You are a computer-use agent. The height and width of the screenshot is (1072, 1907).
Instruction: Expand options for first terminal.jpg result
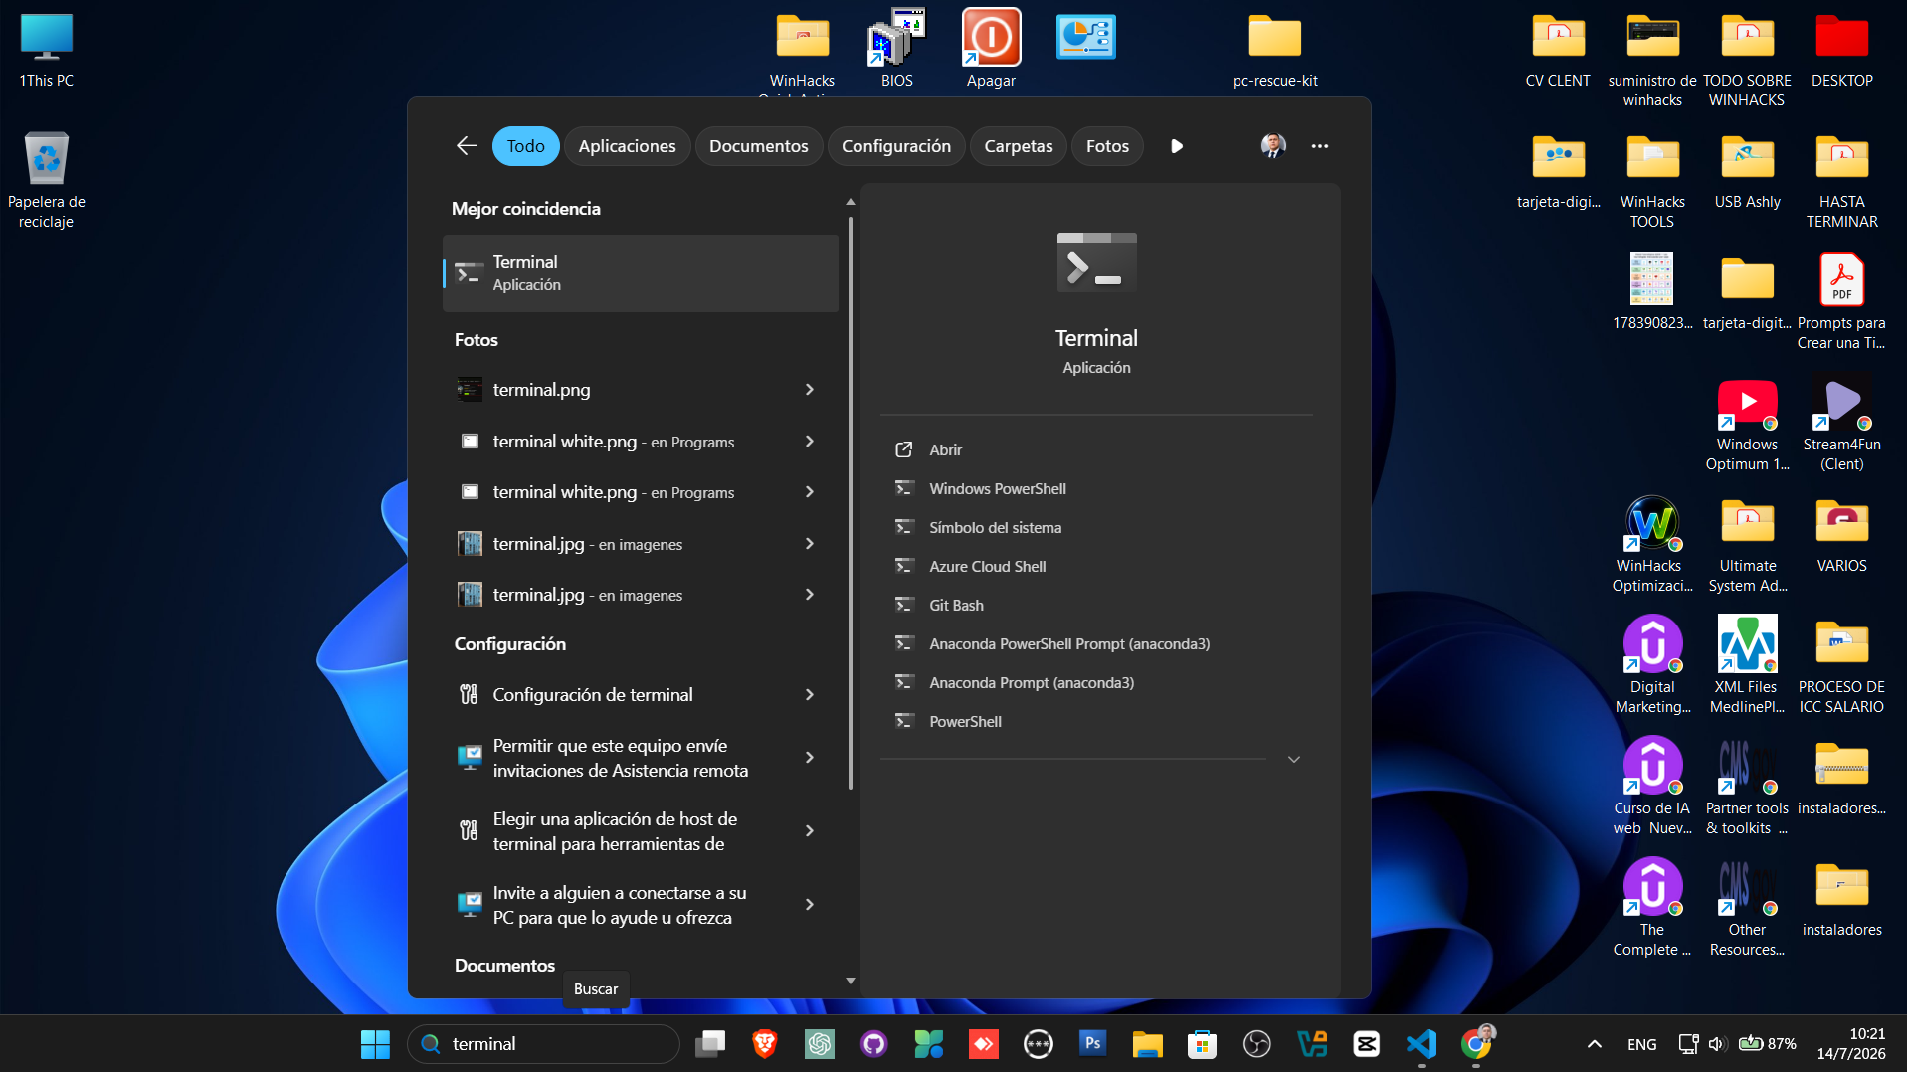(810, 544)
